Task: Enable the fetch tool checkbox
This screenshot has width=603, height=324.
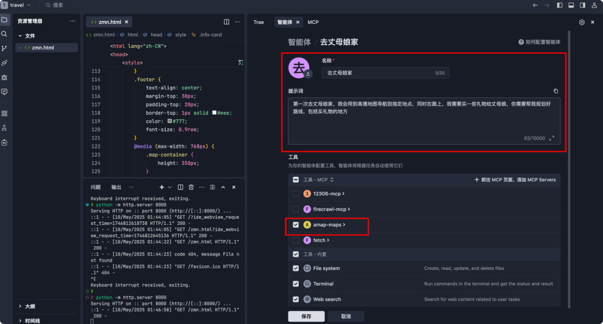Action: (x=296, y=240)
